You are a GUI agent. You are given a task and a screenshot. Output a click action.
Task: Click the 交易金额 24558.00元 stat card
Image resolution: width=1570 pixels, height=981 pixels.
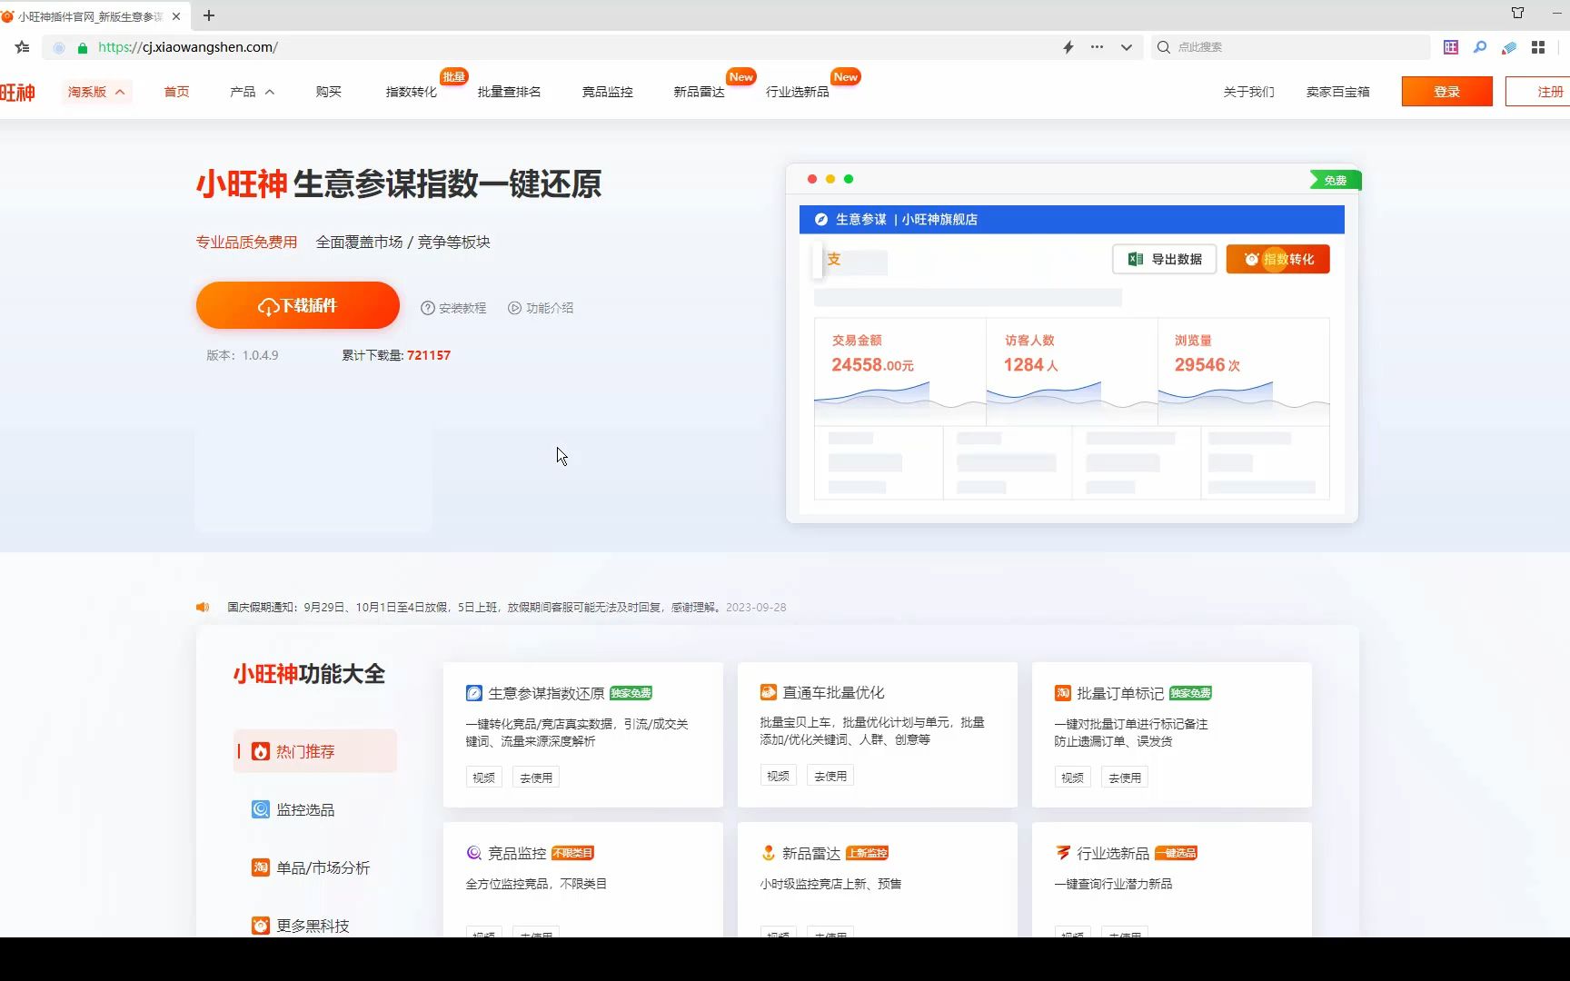tap(899, 372)
